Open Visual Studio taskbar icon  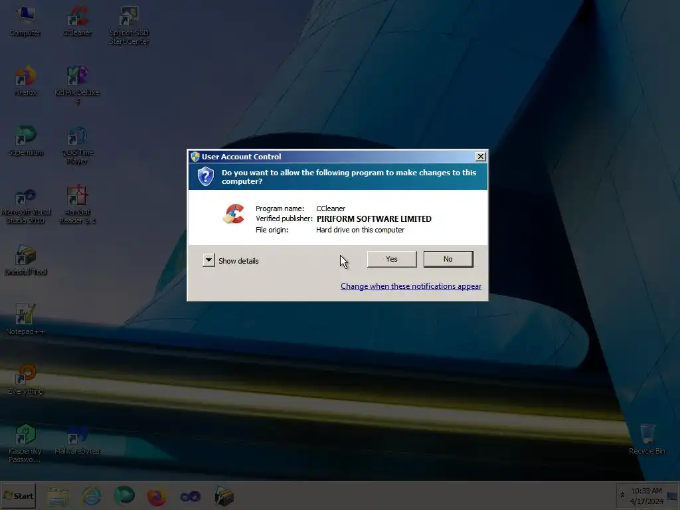[x=190, y=496]
